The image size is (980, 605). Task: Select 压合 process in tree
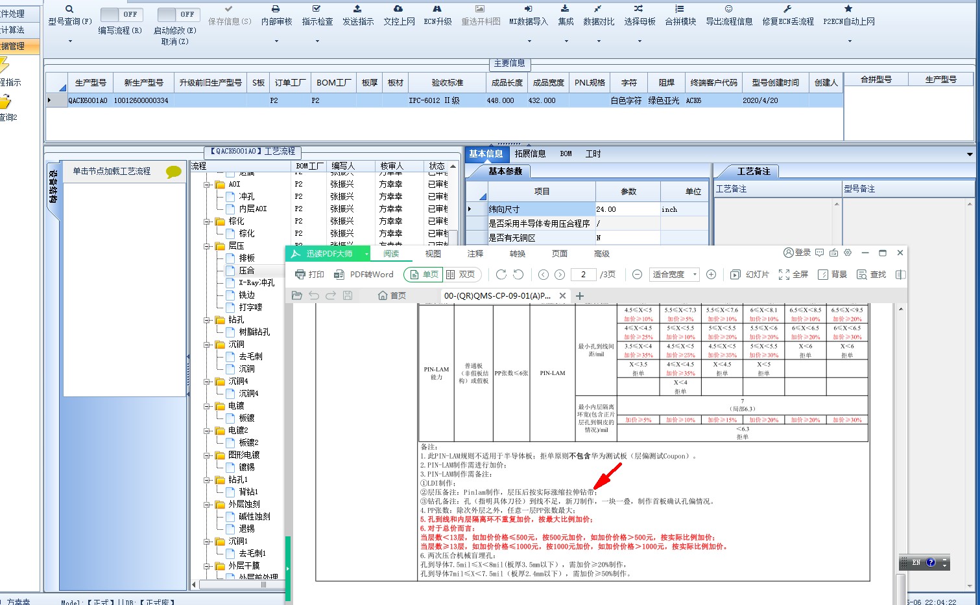coord(246,271)
